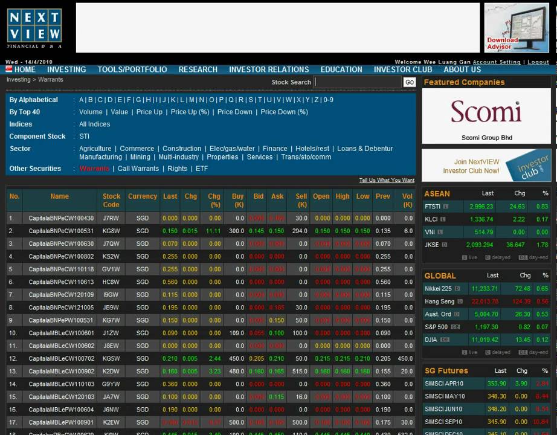The height and width of the screenshot is (435, 557).
Task: Click the Account Setting link
Action: [x=497, y=62]
